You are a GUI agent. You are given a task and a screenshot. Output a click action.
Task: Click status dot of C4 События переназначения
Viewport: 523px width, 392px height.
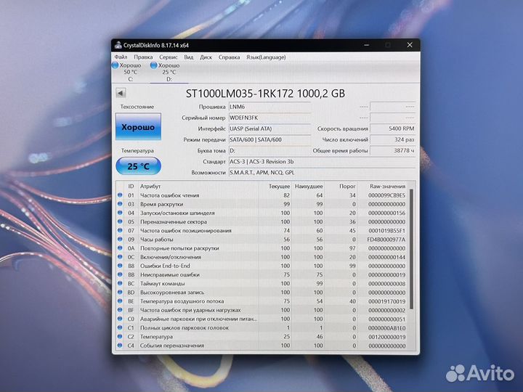pos(120,346)
